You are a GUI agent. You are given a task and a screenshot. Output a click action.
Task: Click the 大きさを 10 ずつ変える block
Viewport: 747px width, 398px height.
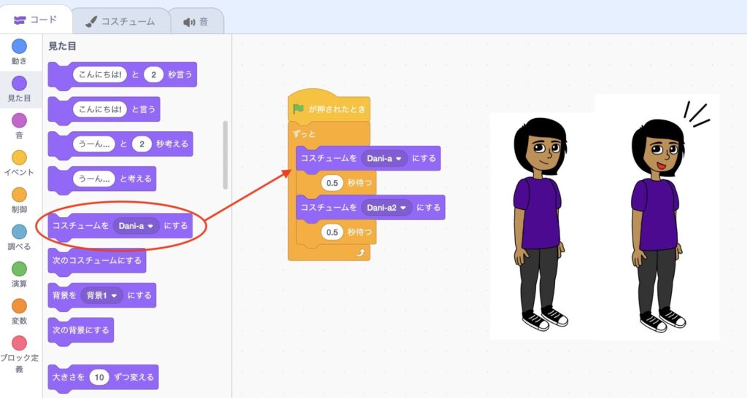pos(104,378)
